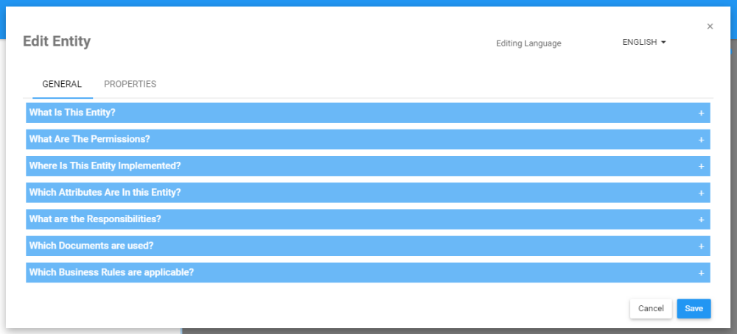This screenshot has height=334, width=737.
Task: Expand 'Which Attributes Are In this Entity?' title
Action: pyautogui.click(x=105, y=192)
